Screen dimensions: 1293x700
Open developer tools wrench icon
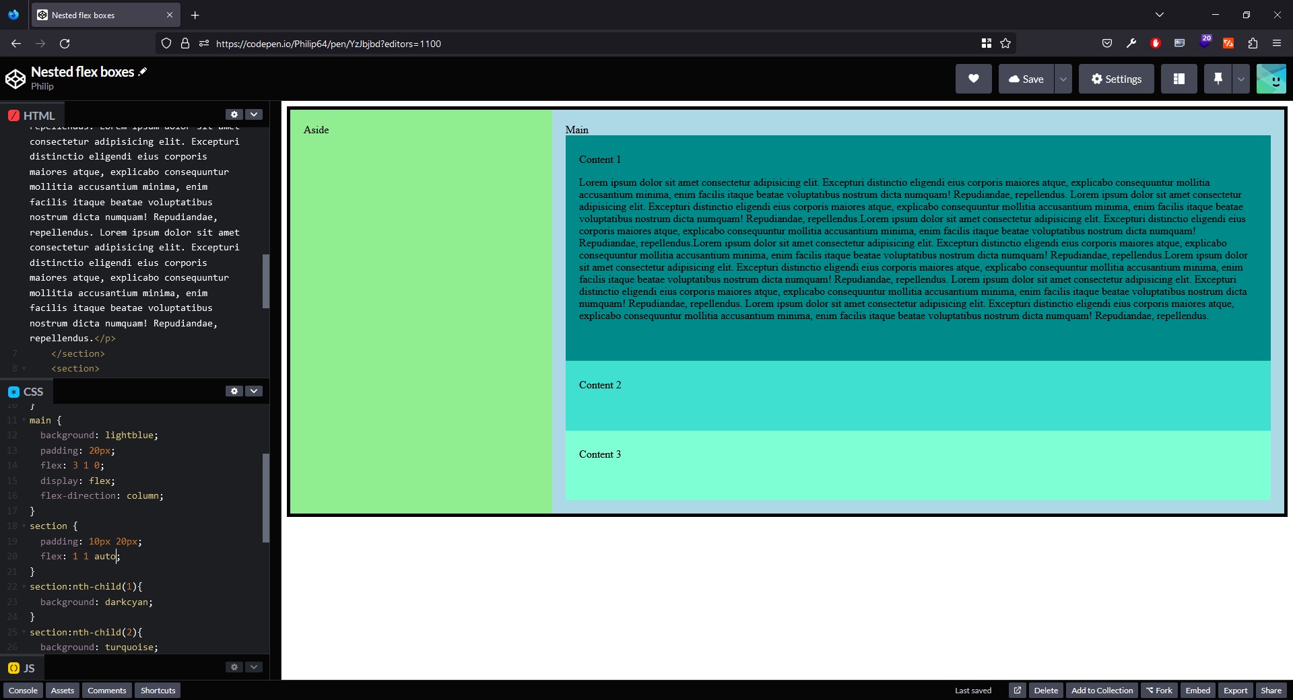coord(1131,43)
